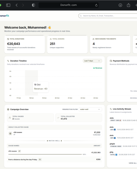The image size is (137, 169).
Task: Click the VIEW ALL link in activity stream
Action: click(x=132, y=163)
